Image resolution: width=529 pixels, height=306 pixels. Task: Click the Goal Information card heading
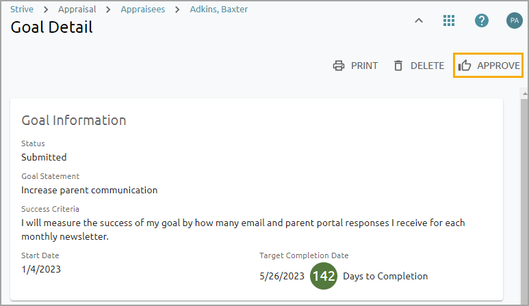pos(74,120)
